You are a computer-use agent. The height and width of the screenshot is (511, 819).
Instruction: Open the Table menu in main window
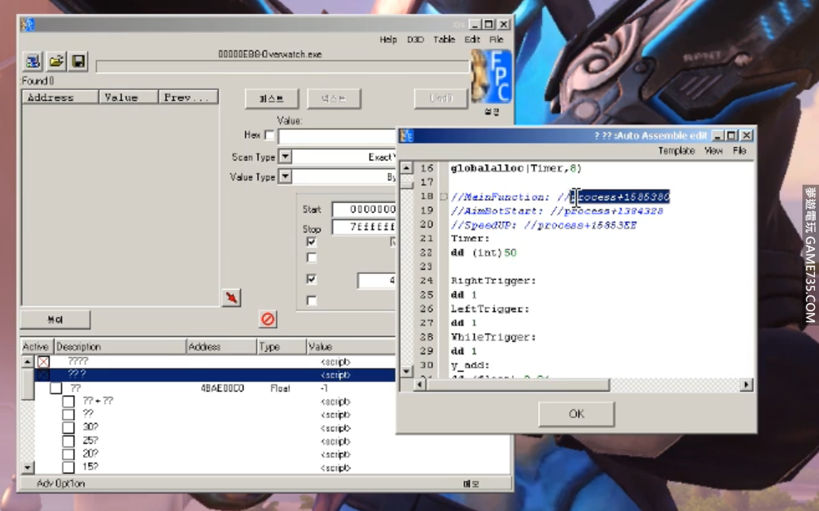tap(444, 39)
